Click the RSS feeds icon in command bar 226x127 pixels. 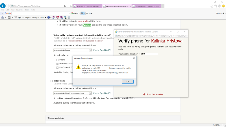[x=9, y=17]
